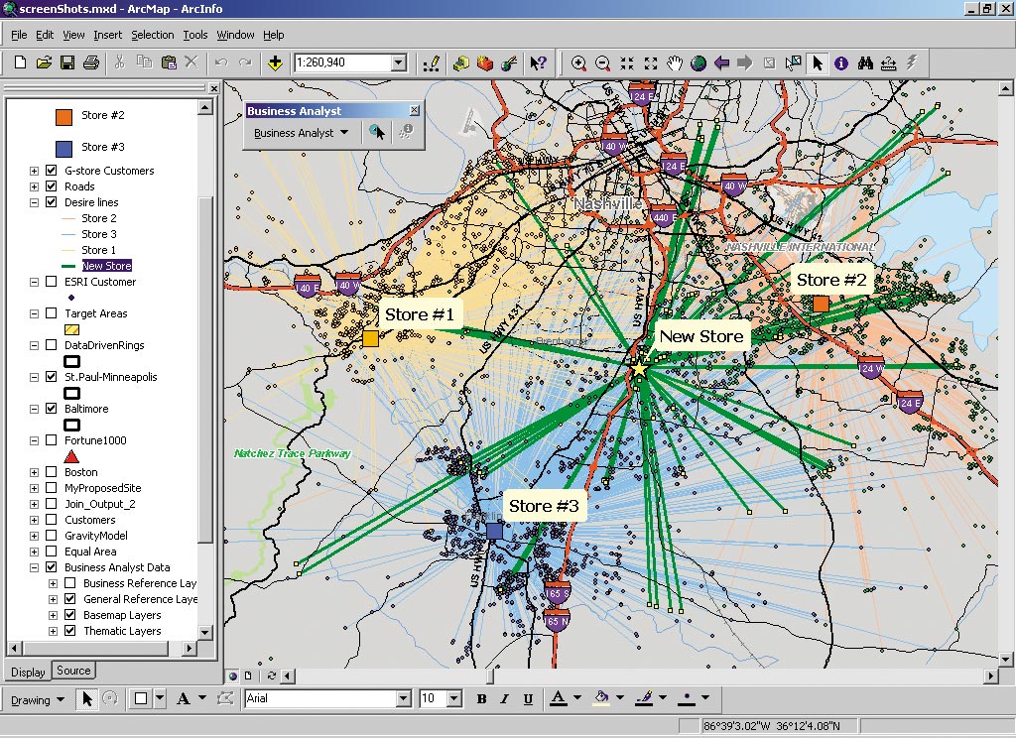The width and height of the screenshot is (1016, 738).
Task: Save the map with the floppy icon
Action: (66, 62)
